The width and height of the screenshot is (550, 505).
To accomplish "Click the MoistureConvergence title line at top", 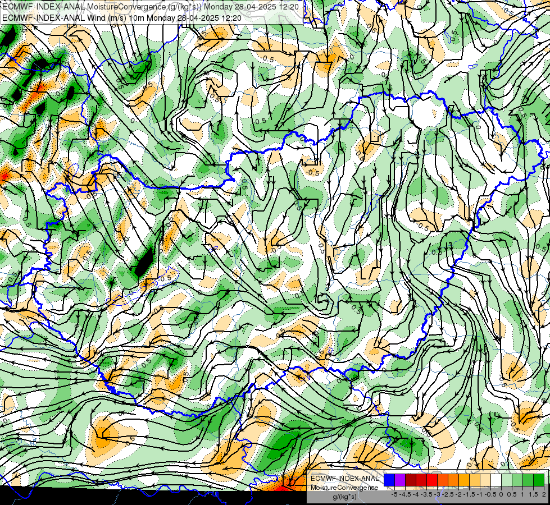I will click(x=151, y=7).
